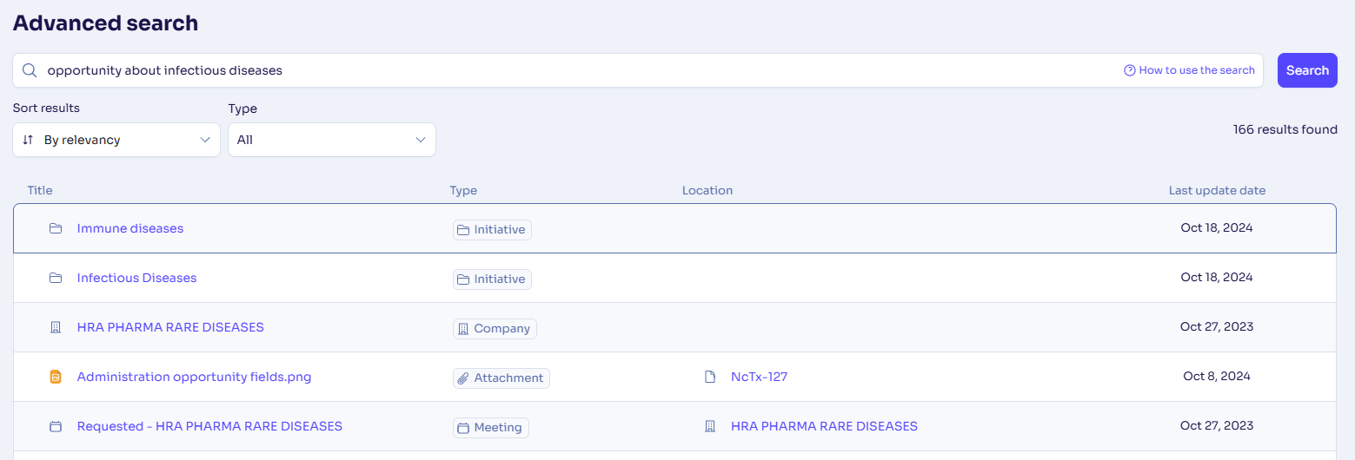Click the folder icon beside Infectious Diseases

tap(56, 279)
